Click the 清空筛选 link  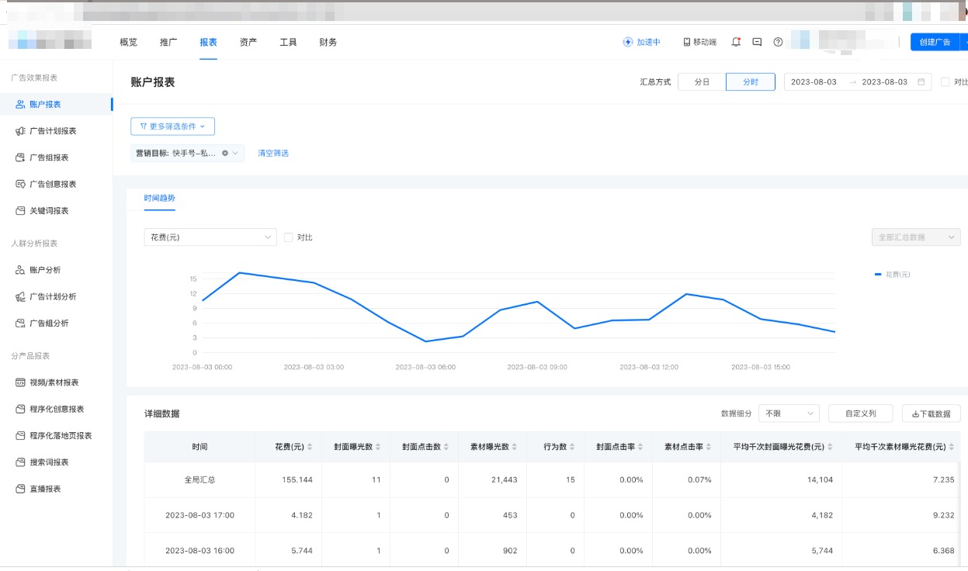[273, 154]
